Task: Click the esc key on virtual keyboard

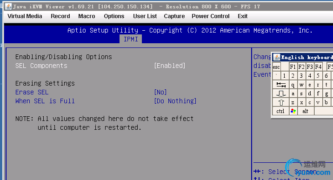Action: [x=277, y=67]
